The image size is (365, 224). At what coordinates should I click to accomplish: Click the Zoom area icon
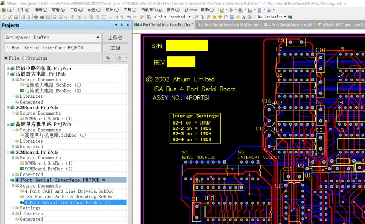tap(61, 17)
